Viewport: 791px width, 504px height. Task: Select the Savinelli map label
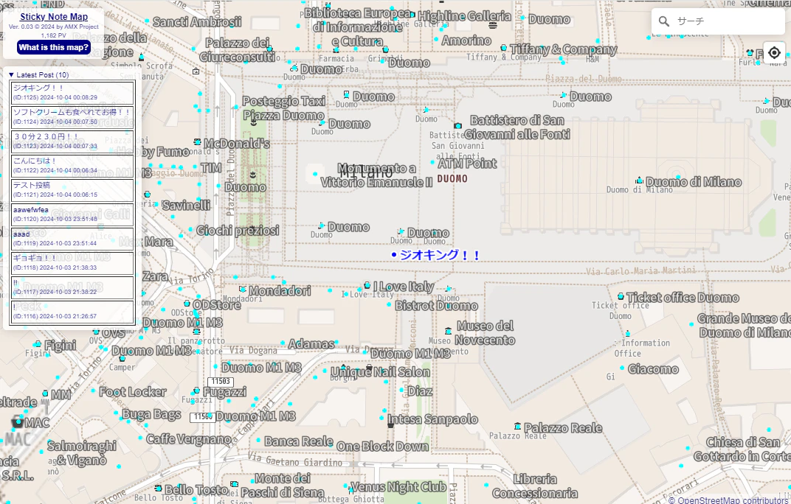click(x=187, y=205)
